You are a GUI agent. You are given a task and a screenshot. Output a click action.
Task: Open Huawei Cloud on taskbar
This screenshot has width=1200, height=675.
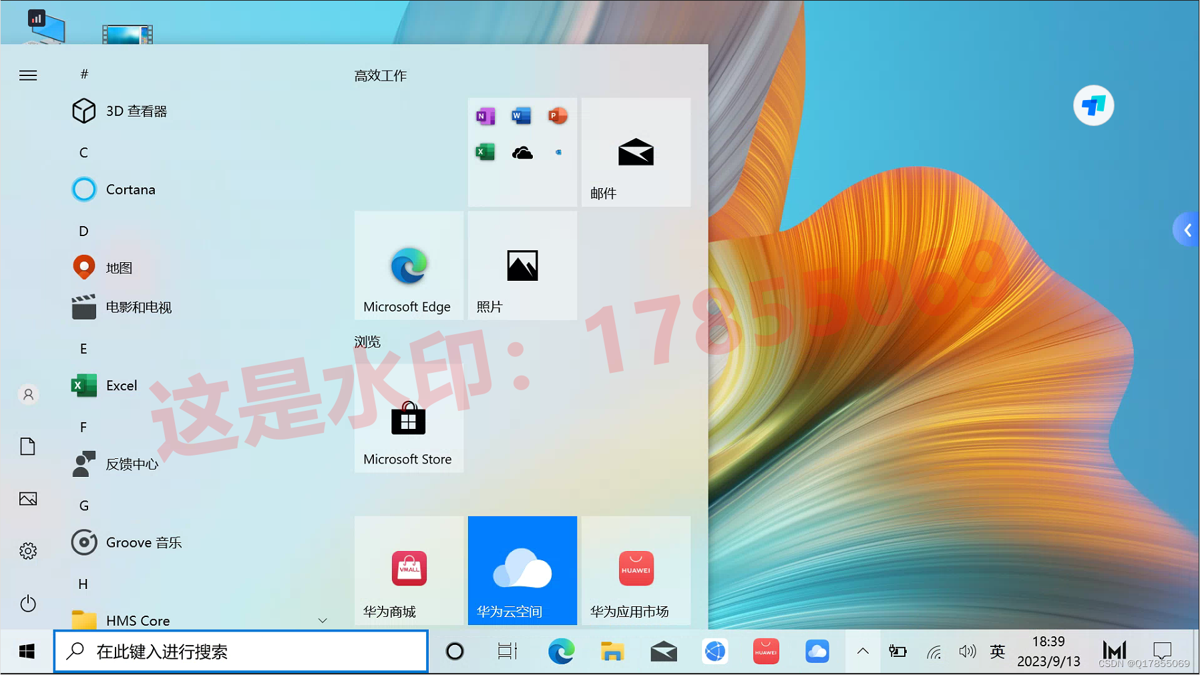click(x=817, y=652)
